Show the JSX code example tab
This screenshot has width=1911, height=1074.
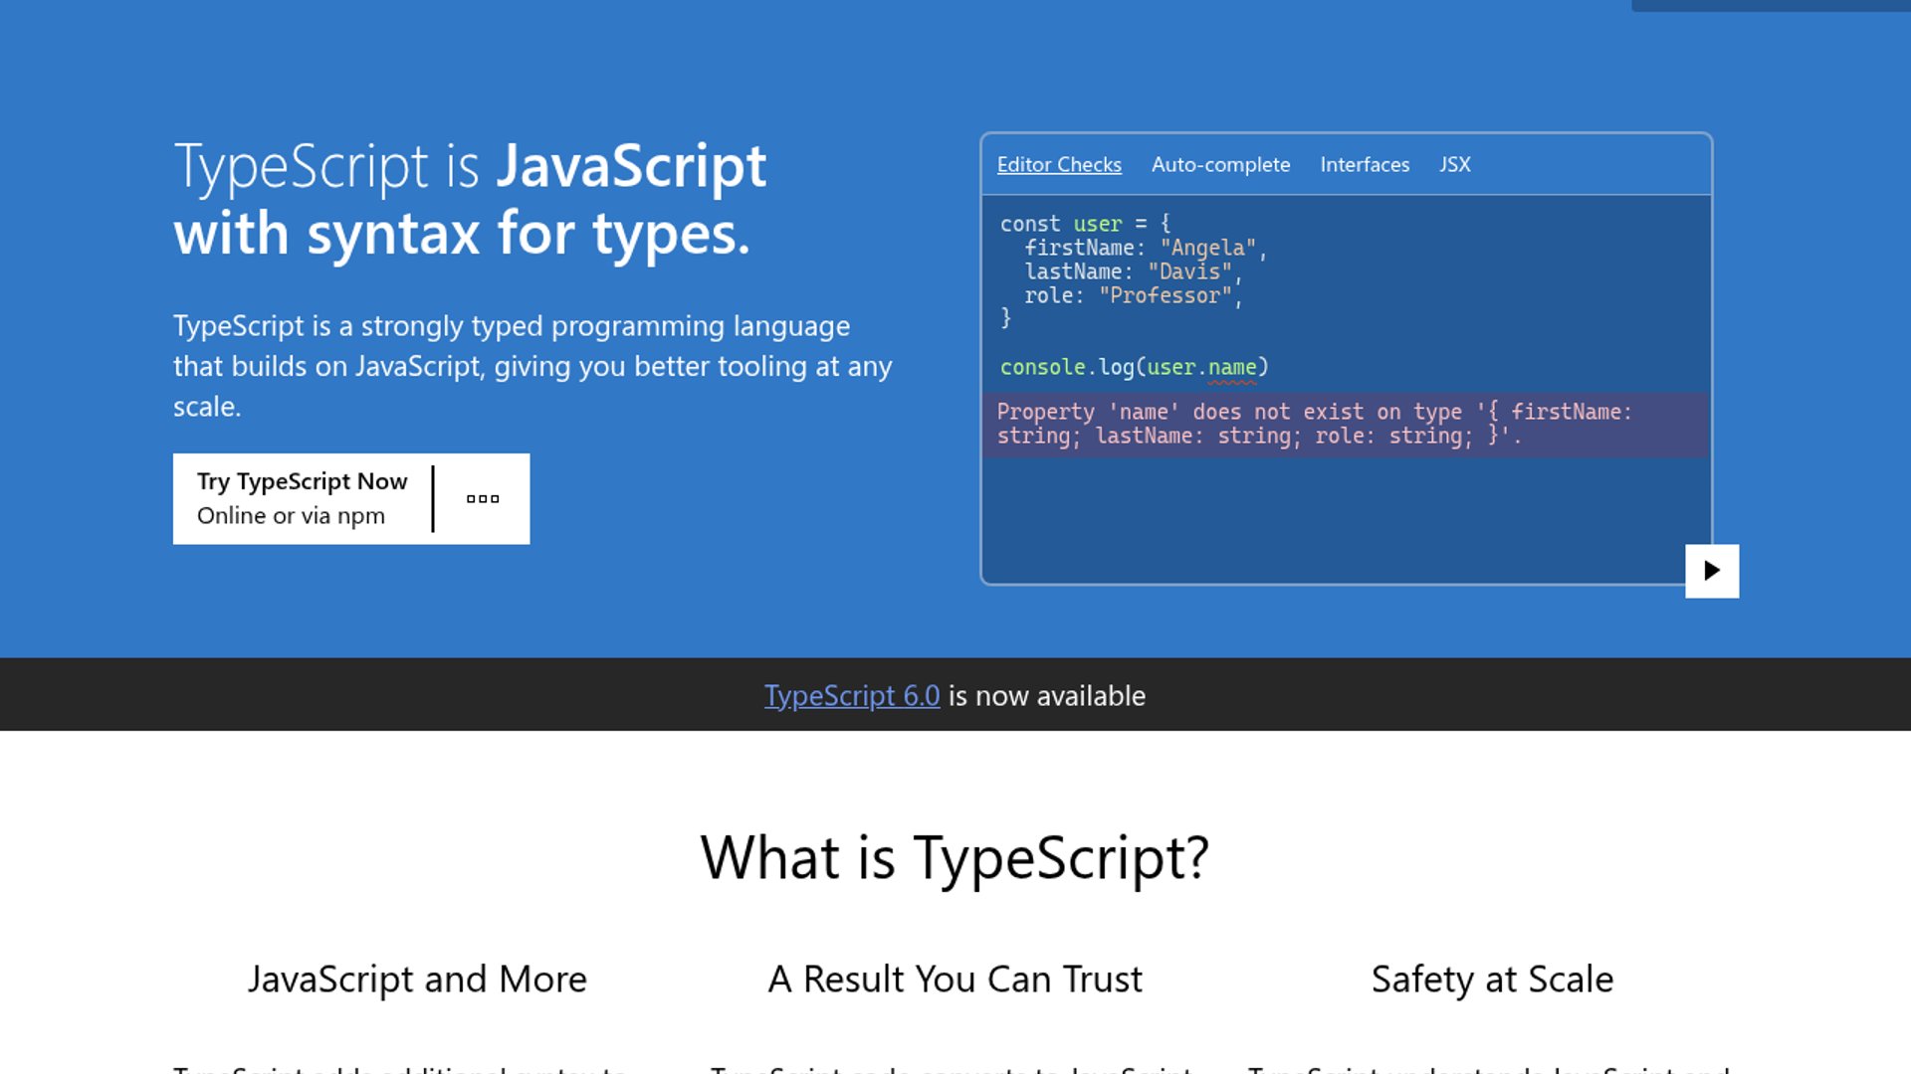click(x=1454, y=165)
